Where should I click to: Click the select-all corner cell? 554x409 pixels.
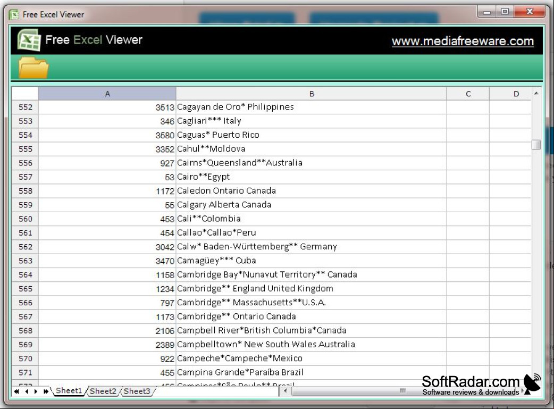(25, 94)
